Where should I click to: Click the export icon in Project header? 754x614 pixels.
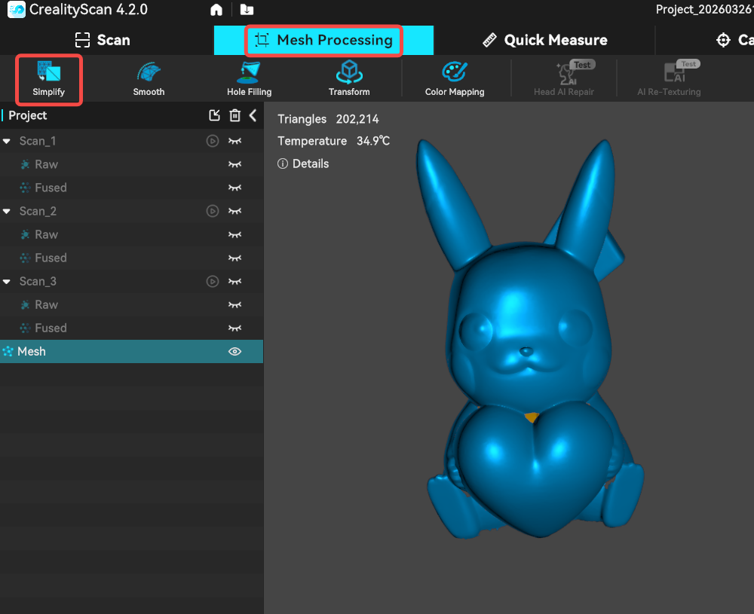(215, 115)
